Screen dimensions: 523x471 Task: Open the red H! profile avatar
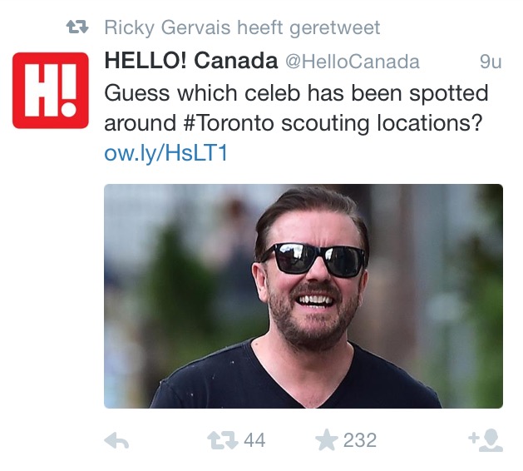pos(51,91)
